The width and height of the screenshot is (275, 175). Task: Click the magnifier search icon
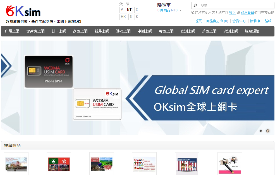(x=195, y=5)
